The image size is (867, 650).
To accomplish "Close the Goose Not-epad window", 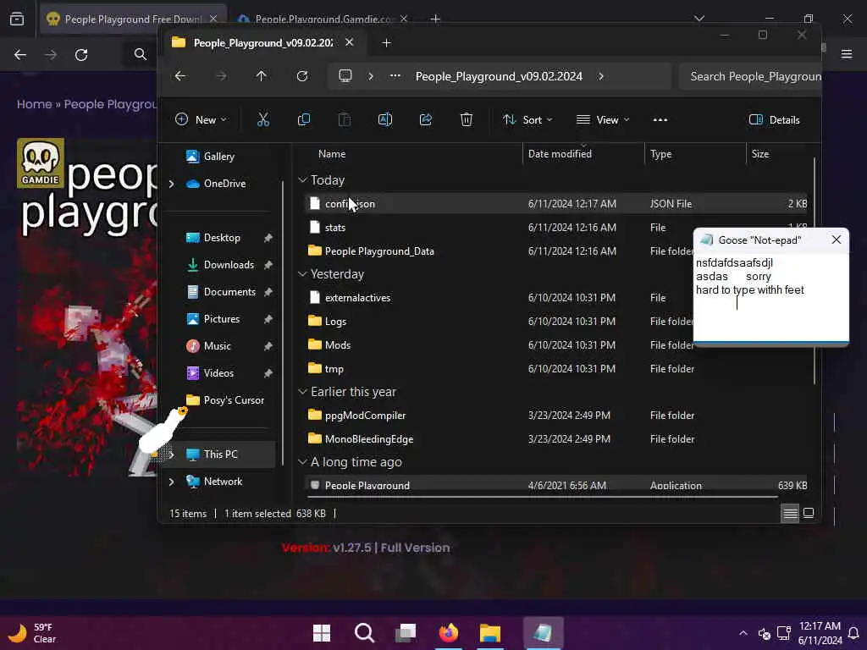I will tap(836, 240).
